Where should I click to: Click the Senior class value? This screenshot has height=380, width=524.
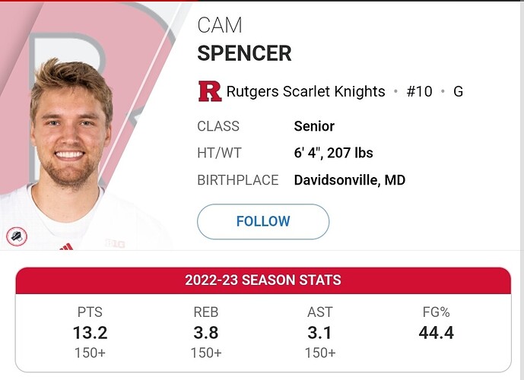314,126
